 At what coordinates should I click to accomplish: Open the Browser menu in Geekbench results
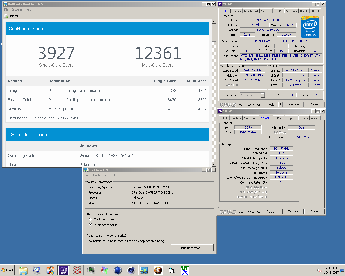17,9
